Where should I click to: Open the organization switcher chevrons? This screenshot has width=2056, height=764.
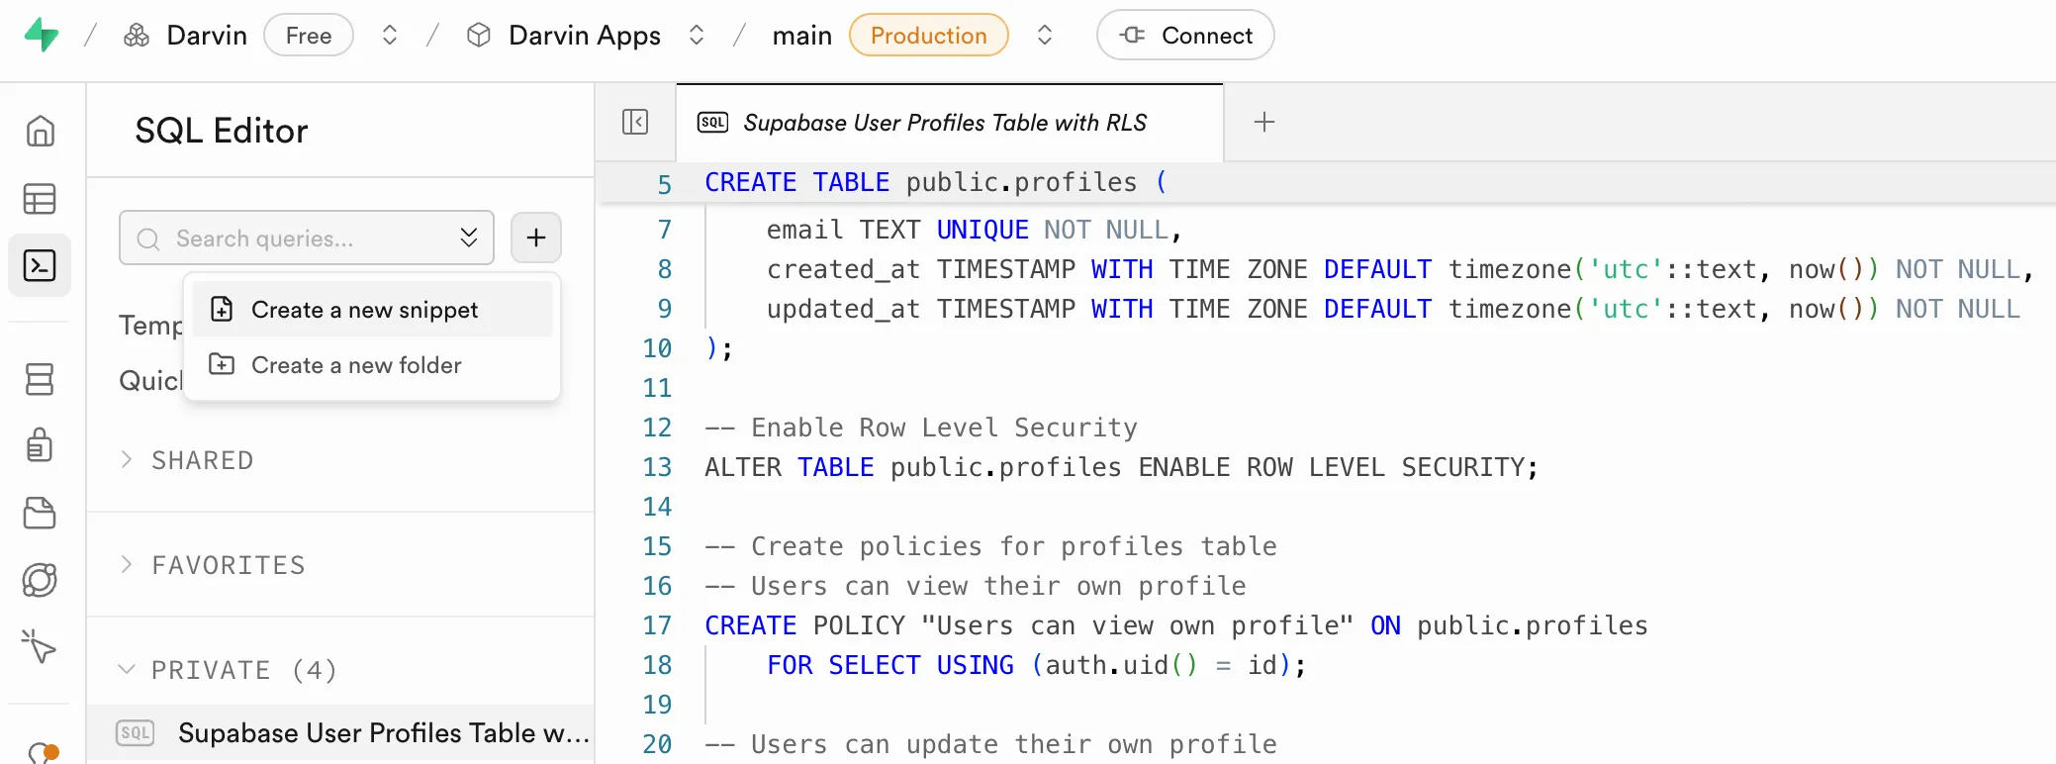pyautogui.click(x=390, y=36)
